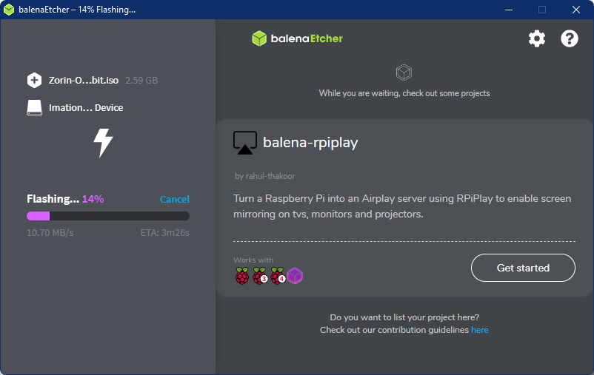The height and width of the screenshot is (375, 594).
Task: Click the Works with label
Action: [253, 260]
